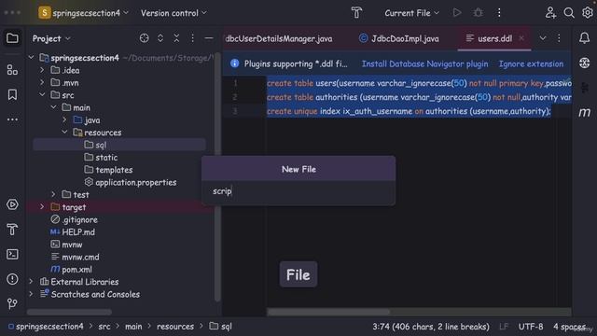
Task: Click Ignore extension link
Action: click(x=531, y=64)
